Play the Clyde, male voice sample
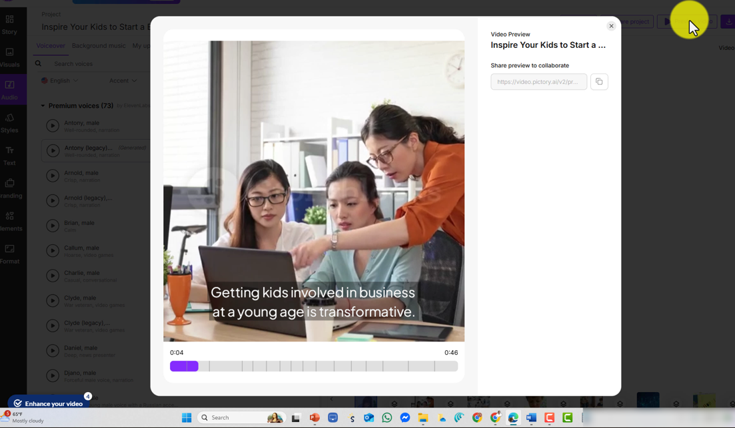 [53, 301]
